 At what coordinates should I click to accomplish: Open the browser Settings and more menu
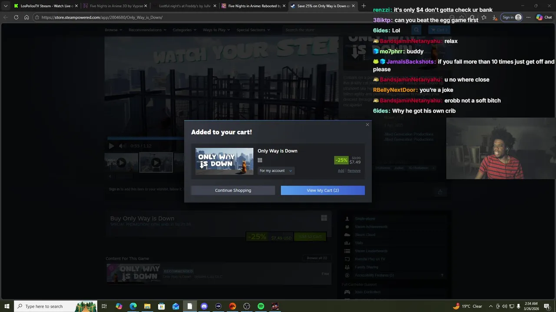[x=528, y=17]
